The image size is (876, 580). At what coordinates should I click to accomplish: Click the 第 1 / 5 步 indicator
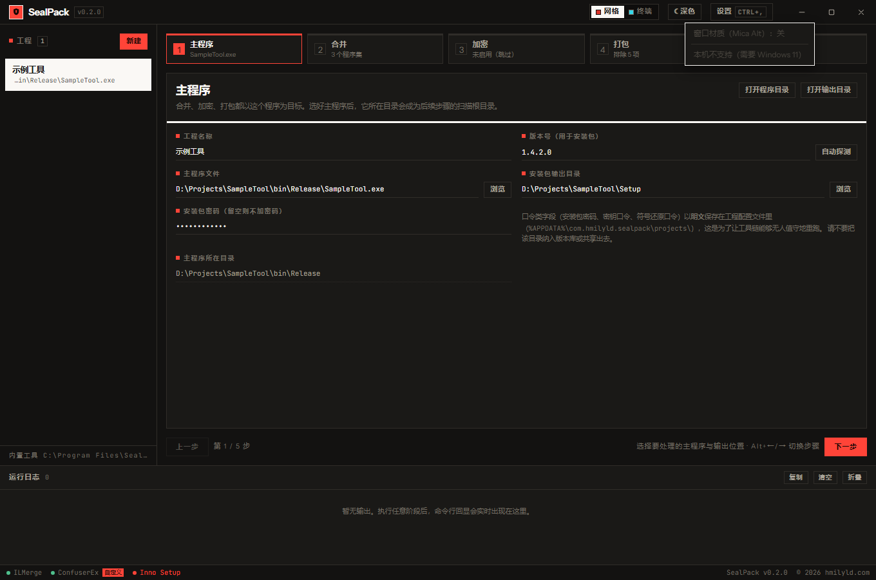click(x=232, y=446)
